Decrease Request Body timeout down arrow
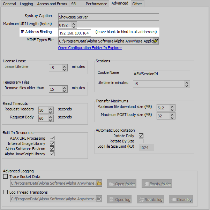Screen dimensions: 210x210 pos(51,120)
